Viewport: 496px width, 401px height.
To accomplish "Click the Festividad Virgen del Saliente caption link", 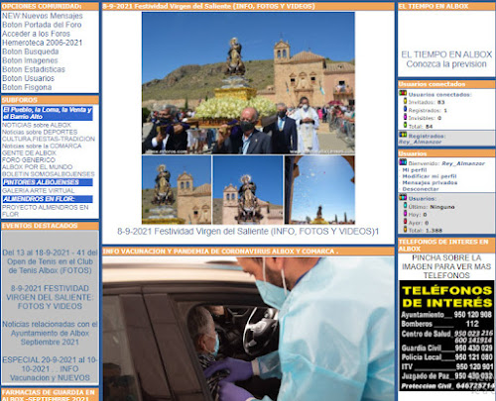I will click(x=248, y=232).
